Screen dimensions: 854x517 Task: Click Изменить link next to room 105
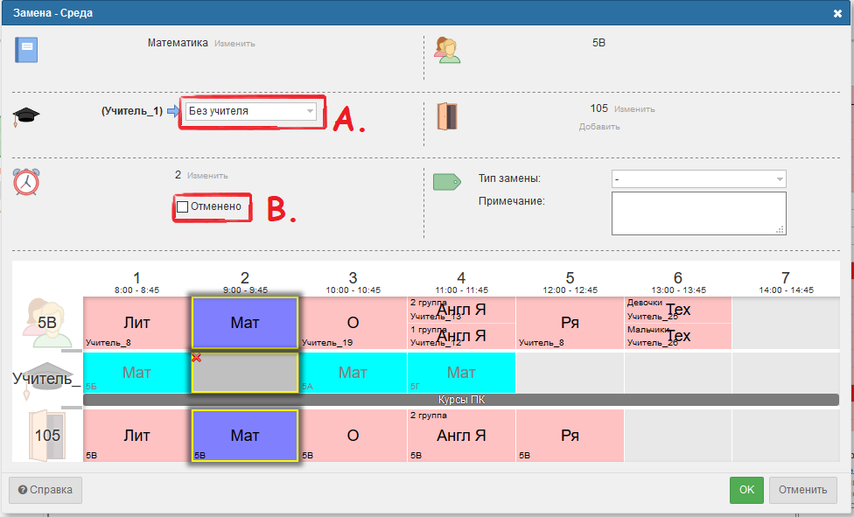coord(633,109)
